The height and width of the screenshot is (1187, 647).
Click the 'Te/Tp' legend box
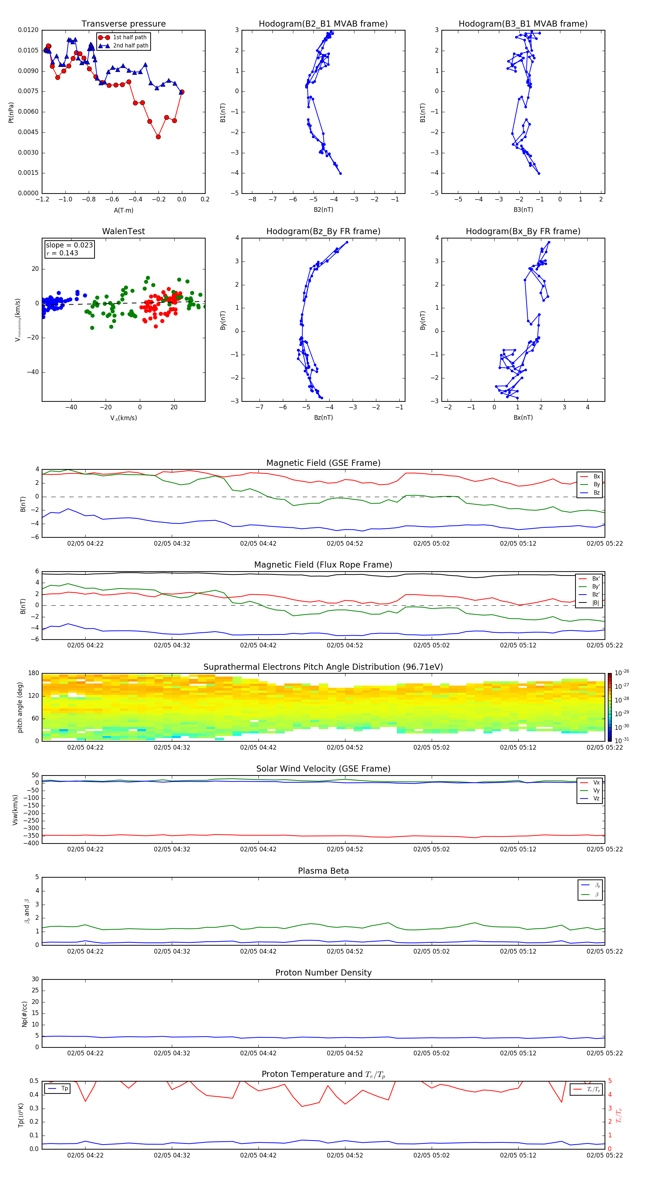click(x=586, y=1089)
